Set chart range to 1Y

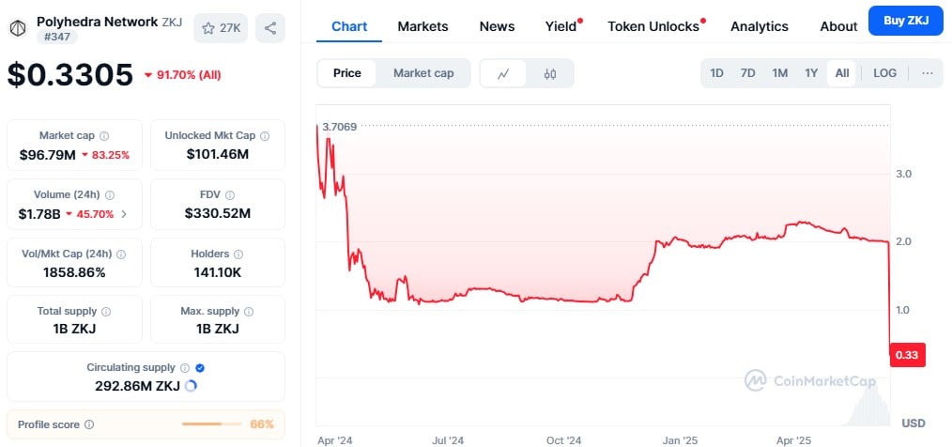pos(811,73)
